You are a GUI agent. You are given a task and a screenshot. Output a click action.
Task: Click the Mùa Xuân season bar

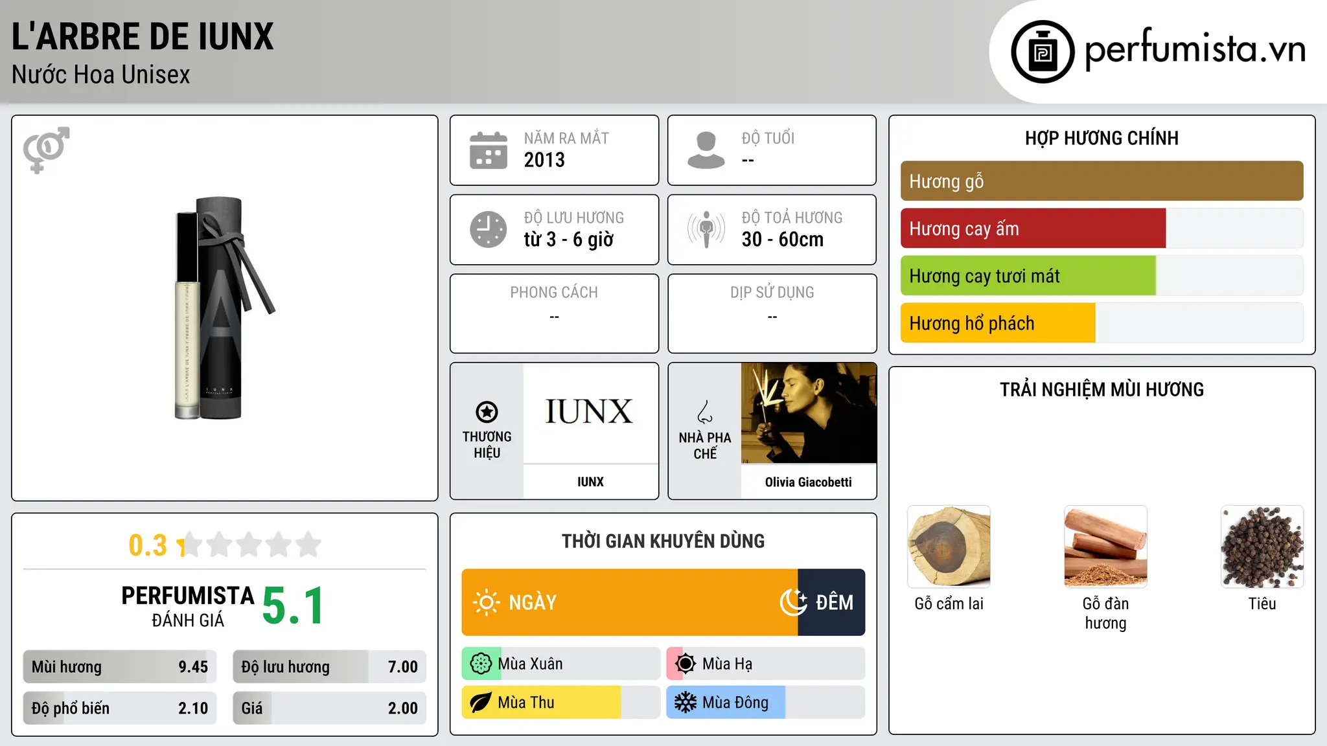(x=561, y=664)
